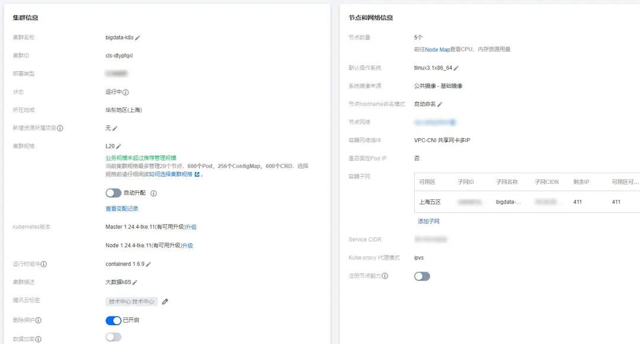Viewport: 640px width, 344px height.
Task: Toggle the 注册节点能力 switch
Action: pyautogui.click(x=422, y=276)
